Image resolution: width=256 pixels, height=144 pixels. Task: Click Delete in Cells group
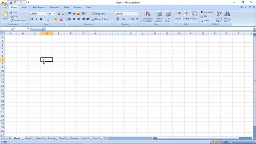click(x=186, y=16)
